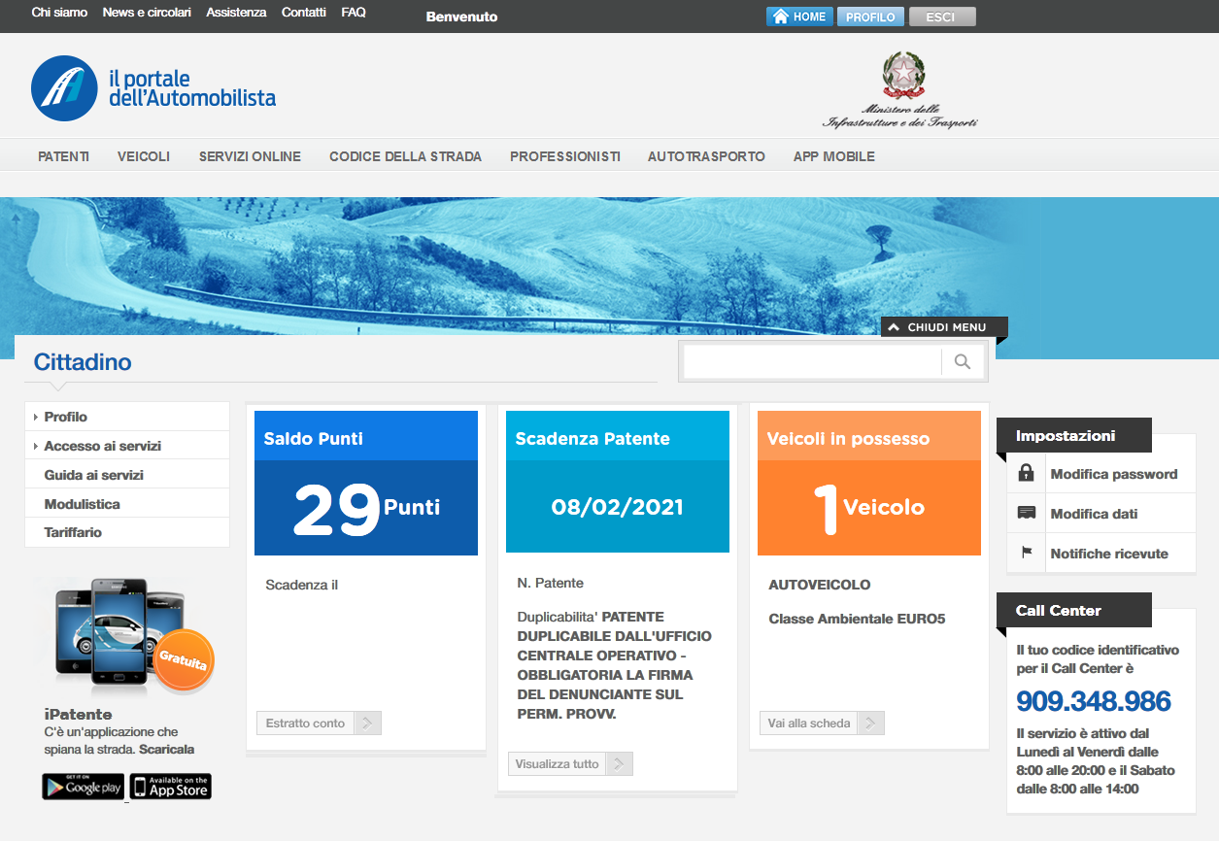Click the Cittadino page heading
Screen dimensions: 1219x841
pyautogui.click(x=83, y=362)
